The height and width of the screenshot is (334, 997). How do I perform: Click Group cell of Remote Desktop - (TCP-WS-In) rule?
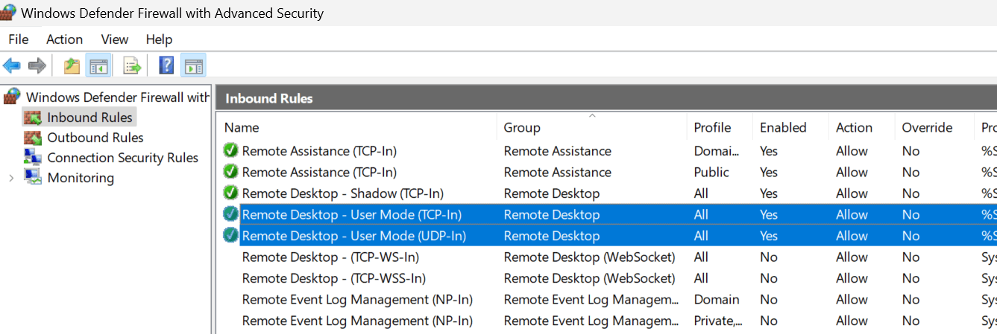(589, 257)
